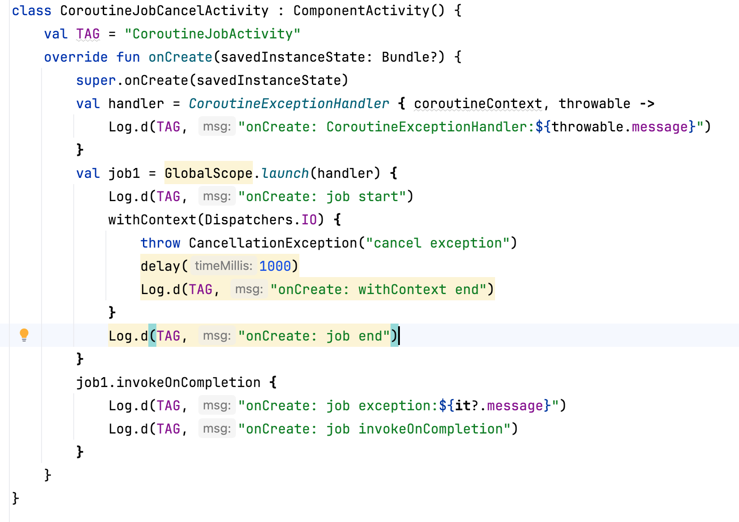
Task: Click the italic CoroutineExceptionHandler function name
Action: 289,104
